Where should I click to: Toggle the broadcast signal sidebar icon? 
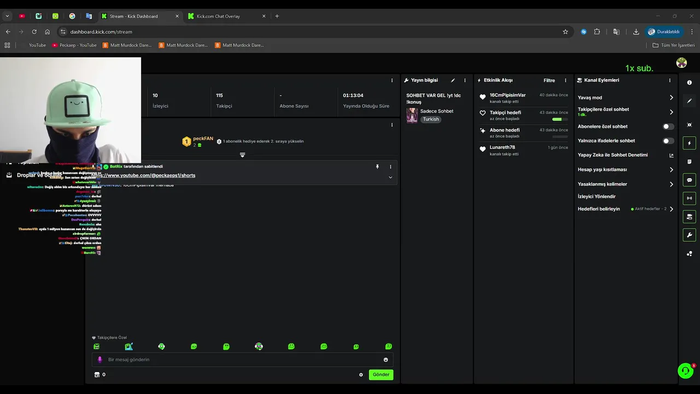689,198
